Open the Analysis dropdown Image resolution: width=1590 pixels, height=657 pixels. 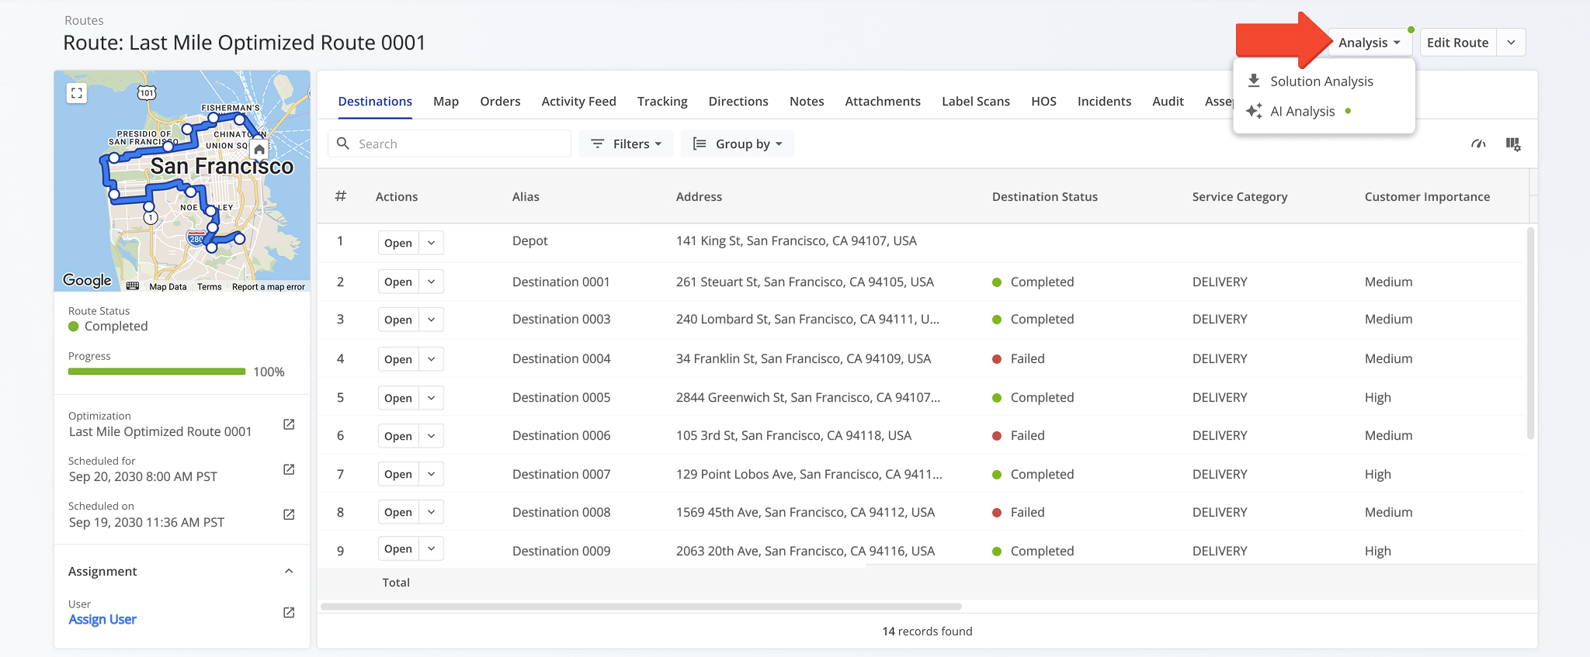tap(1370, 43)
